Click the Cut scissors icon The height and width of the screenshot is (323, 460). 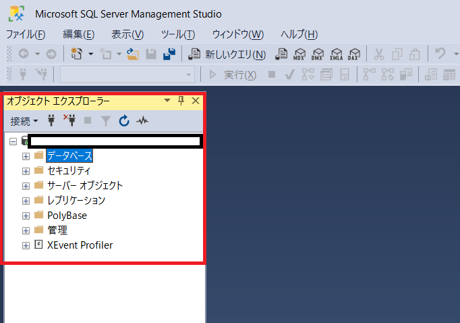[x=379, y=54]
